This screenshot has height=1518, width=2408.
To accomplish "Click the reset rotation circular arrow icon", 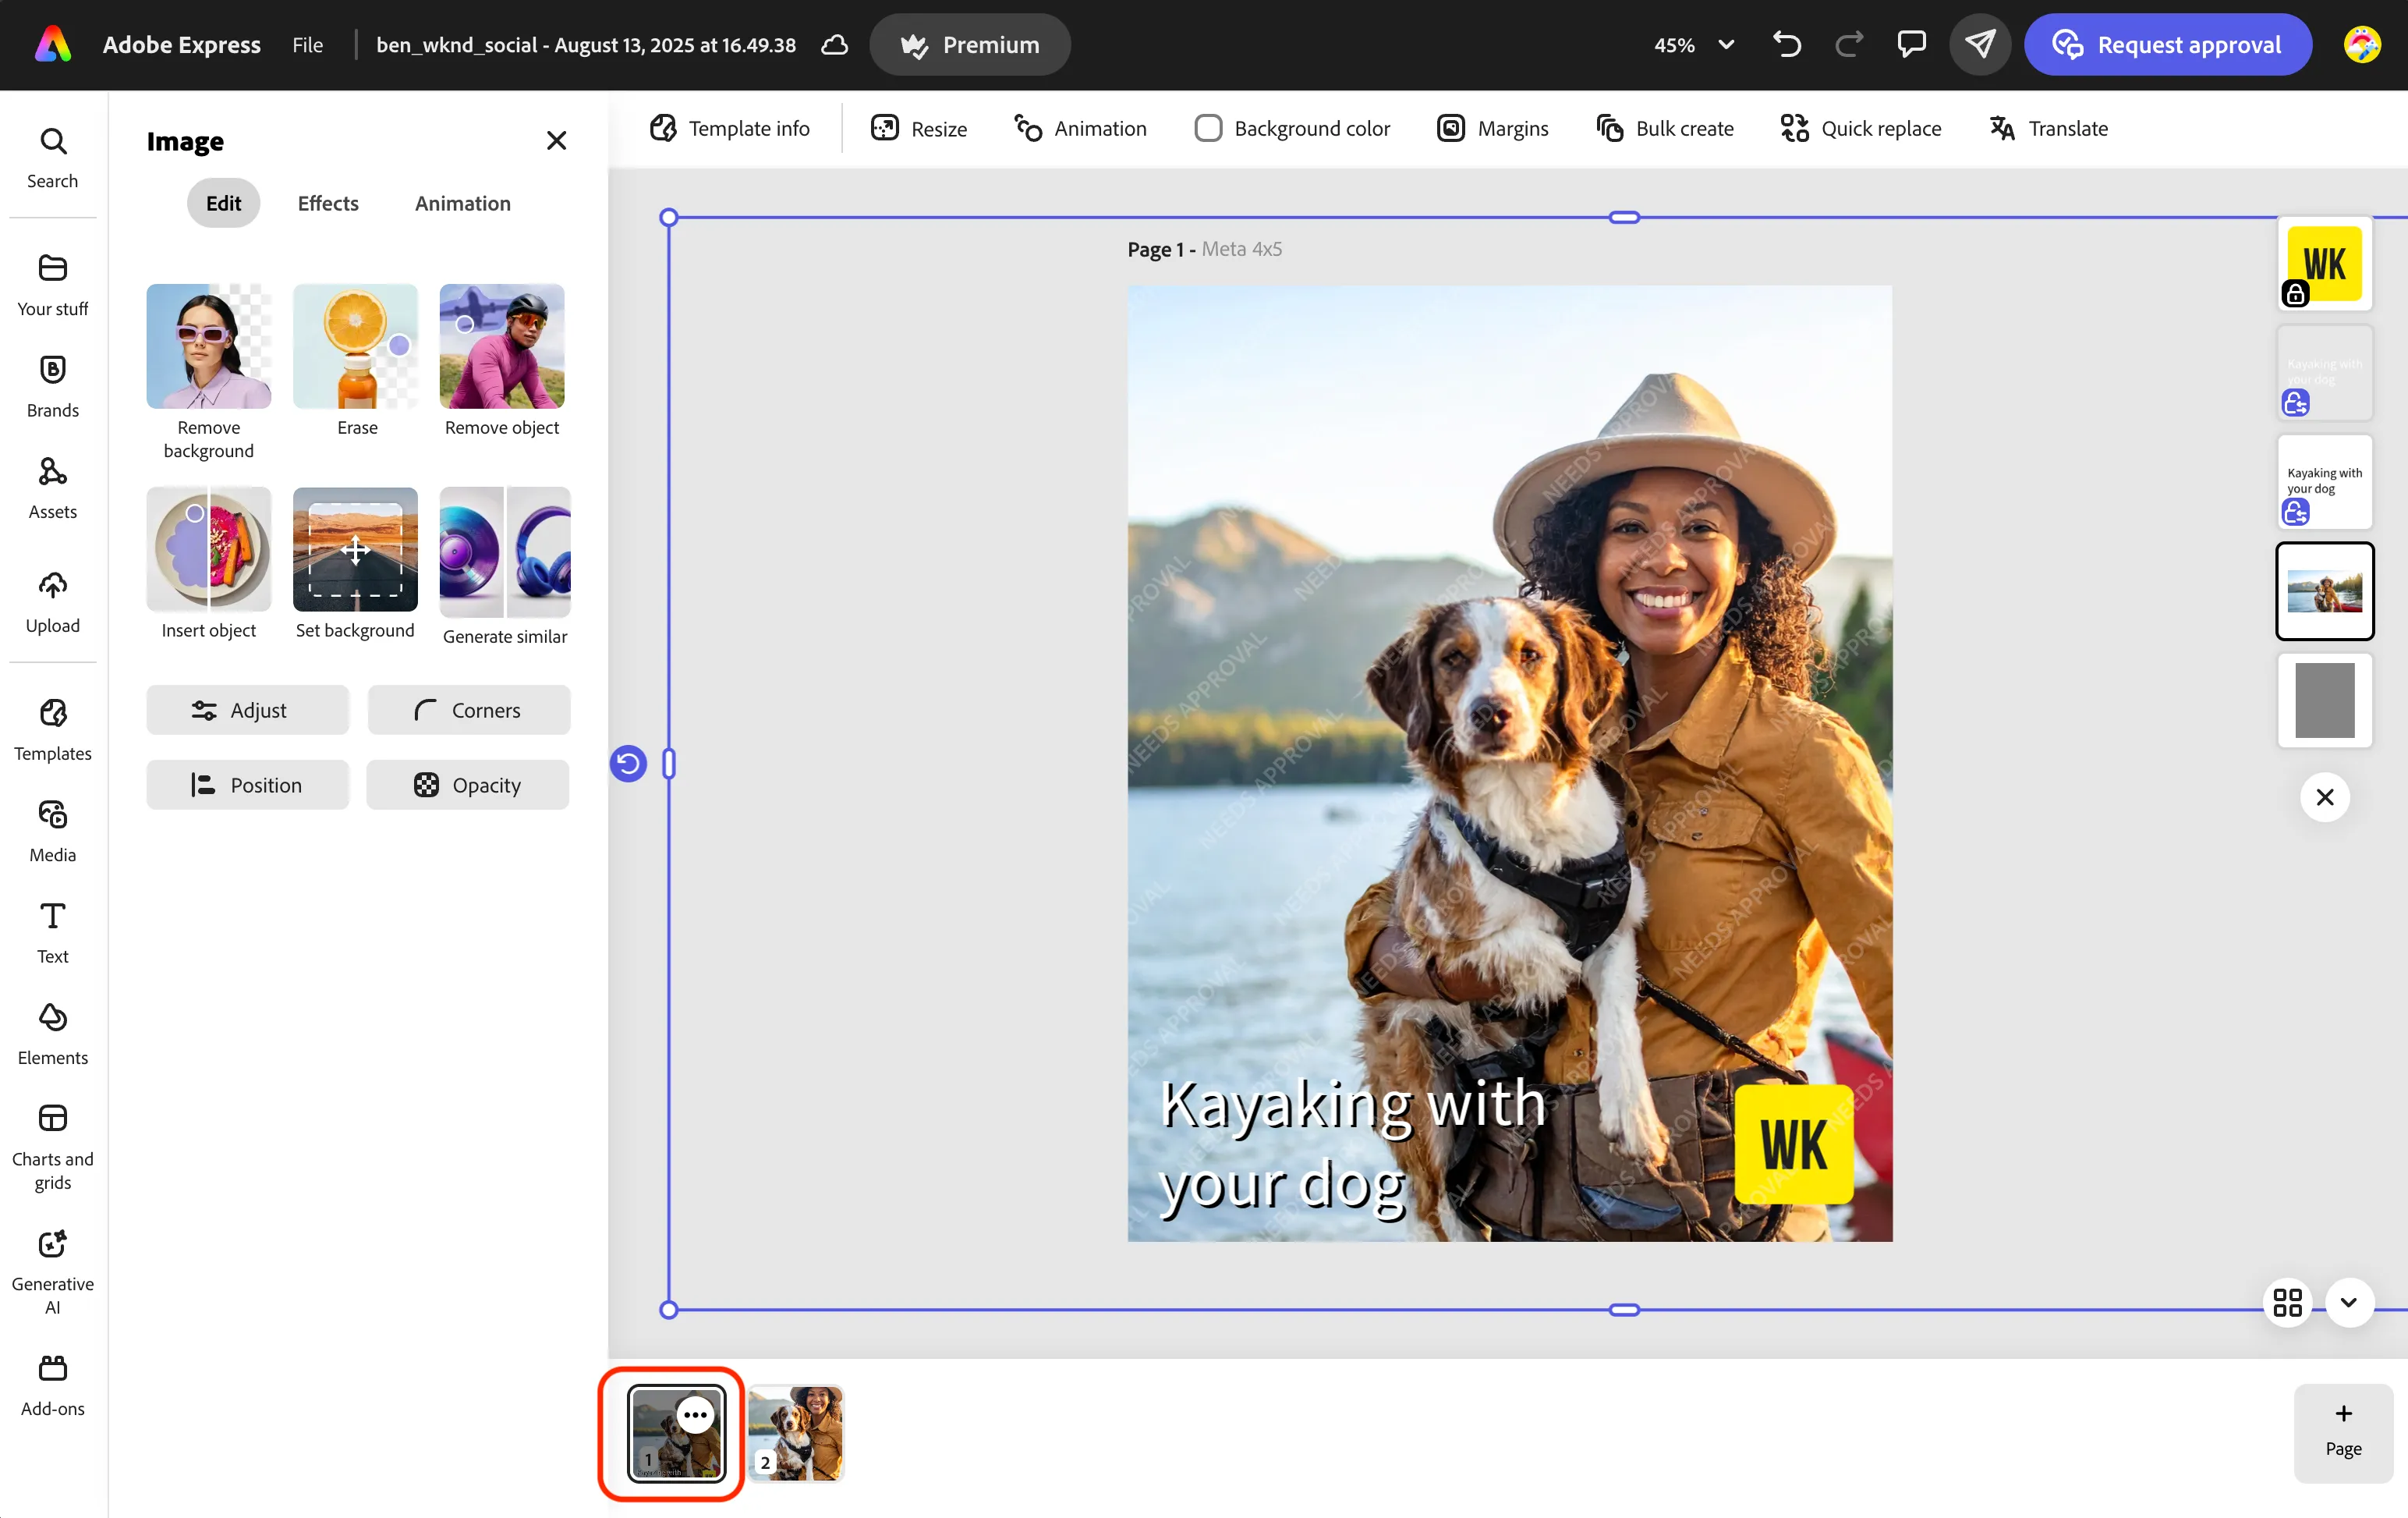I will tap(628, 764).
